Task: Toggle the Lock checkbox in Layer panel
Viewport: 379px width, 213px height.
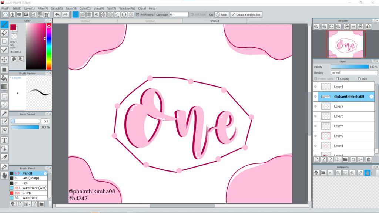Action: coord(359,79)
